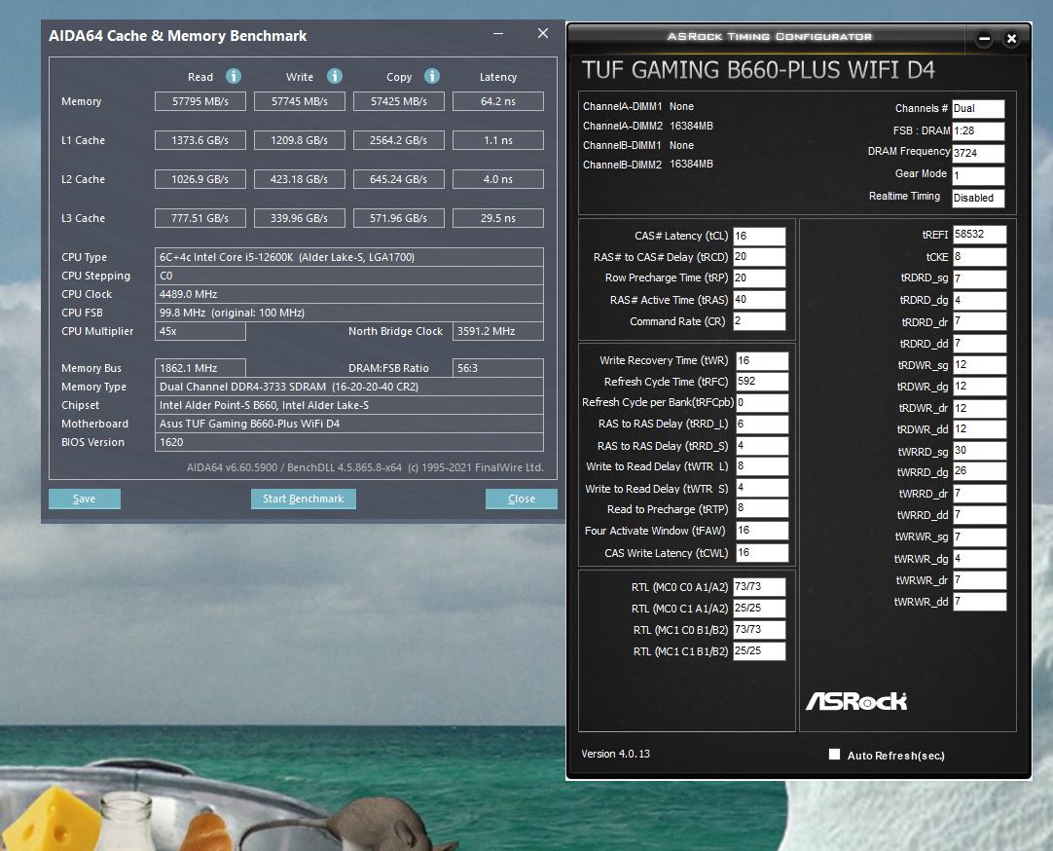Click the FSB : DRAM field 1:28
The width and height of the screenshot is (1053, 851).
click(x=978, y=131)
